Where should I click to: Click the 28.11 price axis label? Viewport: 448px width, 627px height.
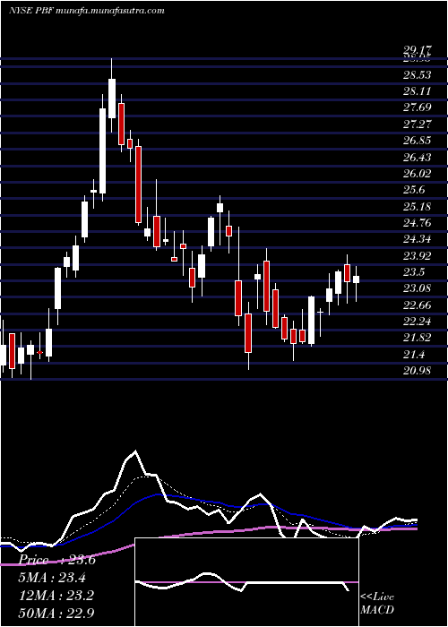pos(418,91)
